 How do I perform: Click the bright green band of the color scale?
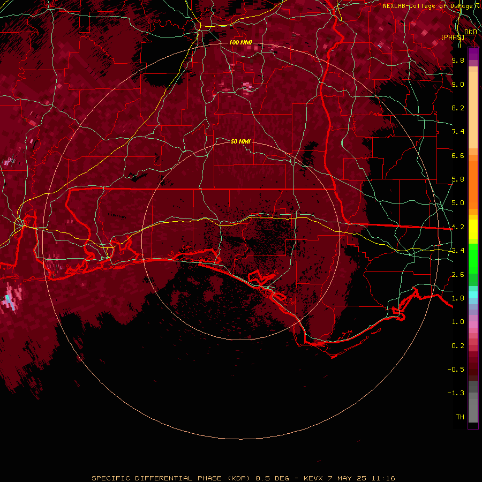[x=473, y=259]
